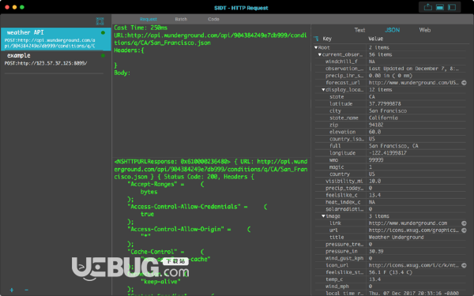The height and width of the screenshot is (296, 474).
Task: Click the filter icon beside Key header
Action: [x=316, y=39]
